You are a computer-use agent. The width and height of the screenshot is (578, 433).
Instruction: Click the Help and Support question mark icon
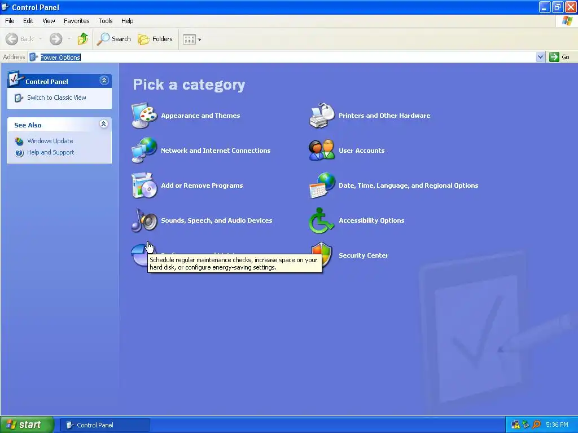click(19, 152)
